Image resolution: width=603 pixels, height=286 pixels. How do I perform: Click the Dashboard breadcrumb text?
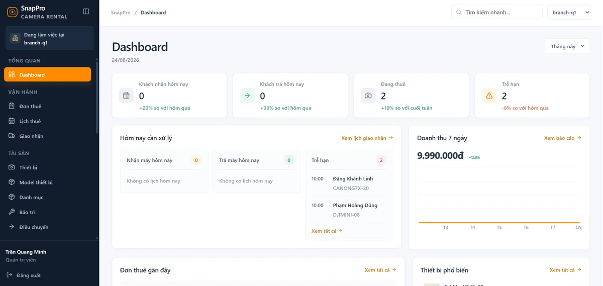[x=153, y=13]
